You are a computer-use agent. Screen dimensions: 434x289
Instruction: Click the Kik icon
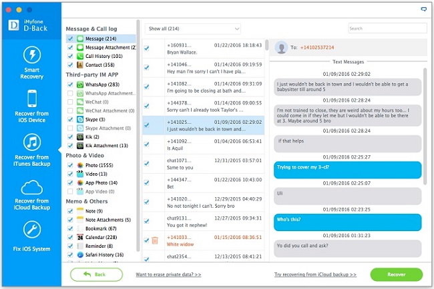(80, 137)
